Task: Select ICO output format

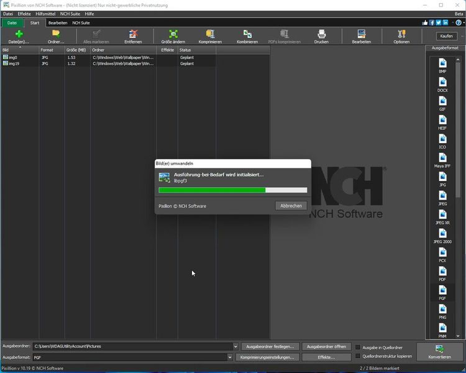Action: click(442, 142)
